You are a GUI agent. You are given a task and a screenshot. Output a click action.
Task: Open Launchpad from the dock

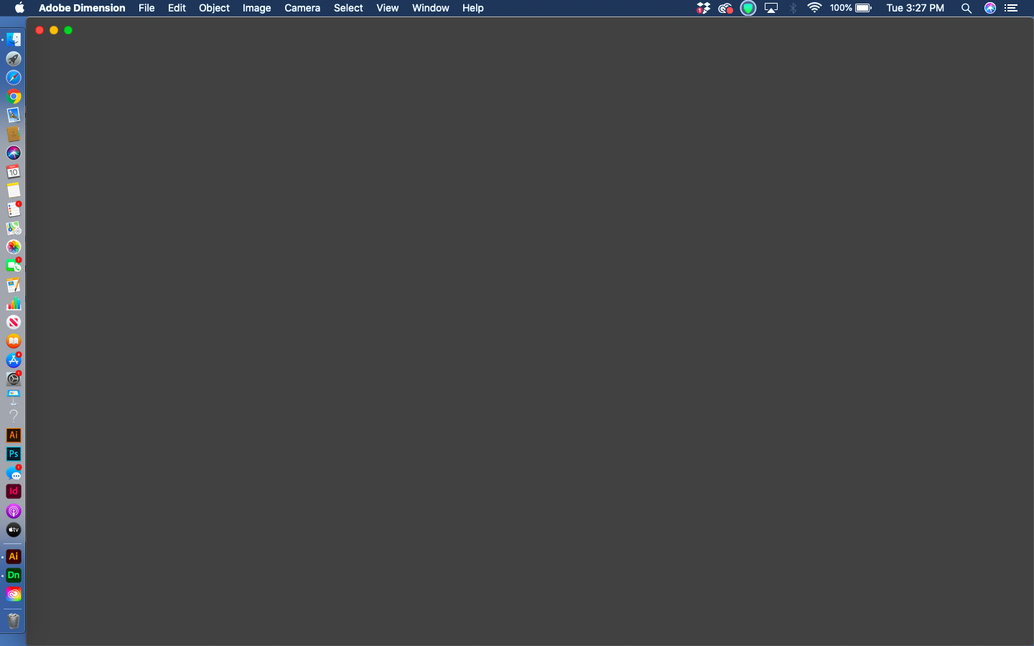(13, 59)
